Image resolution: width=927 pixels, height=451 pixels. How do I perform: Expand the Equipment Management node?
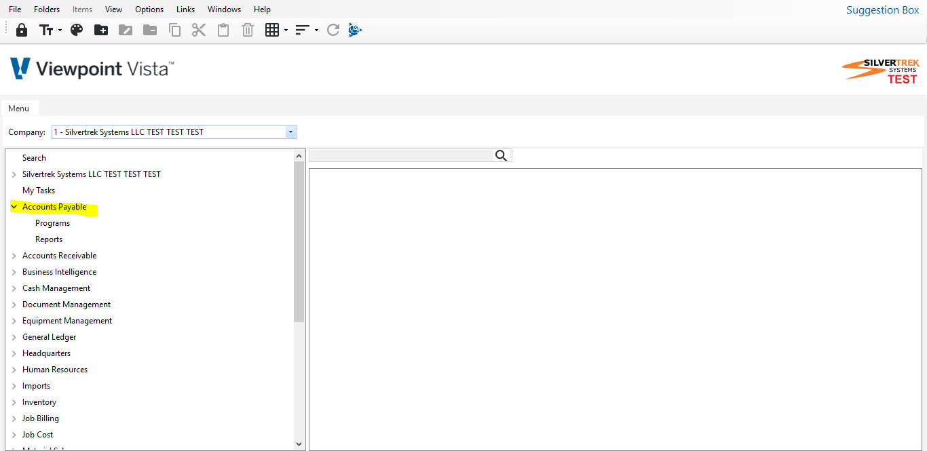click(14, 321)
